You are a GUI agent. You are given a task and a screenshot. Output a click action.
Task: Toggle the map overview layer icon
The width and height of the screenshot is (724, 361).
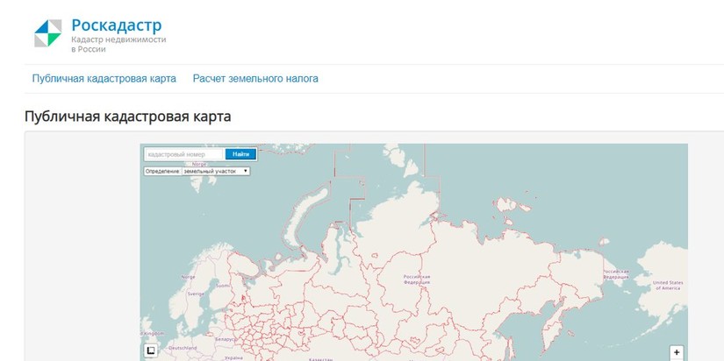click(151, 350)
